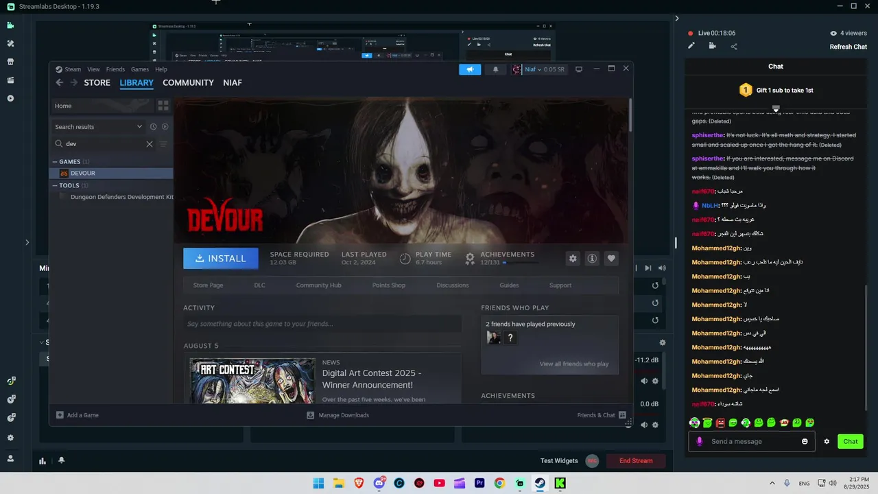
Task: Open the Streamlabs Highlighter clapperboard icon
Action: (x=10, y=80)
